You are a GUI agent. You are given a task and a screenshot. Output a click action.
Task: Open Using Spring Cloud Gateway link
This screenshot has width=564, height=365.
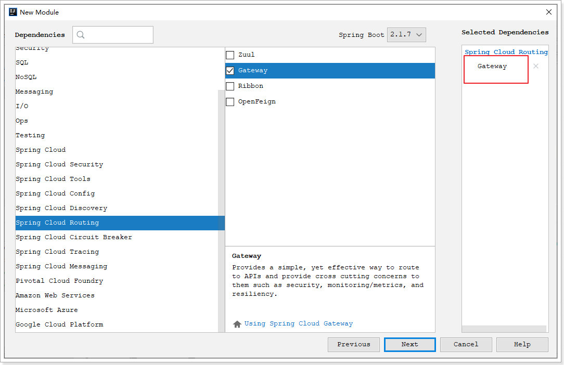point(299,323)
